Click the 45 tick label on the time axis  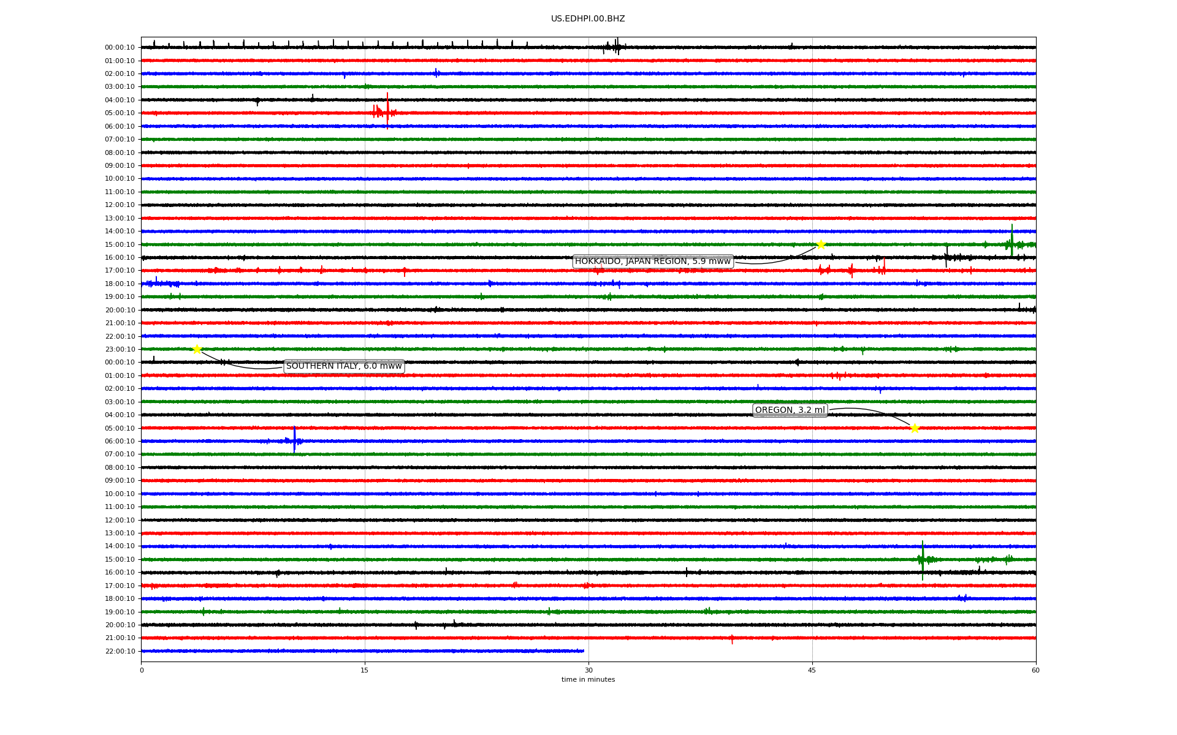coord(812,670)
